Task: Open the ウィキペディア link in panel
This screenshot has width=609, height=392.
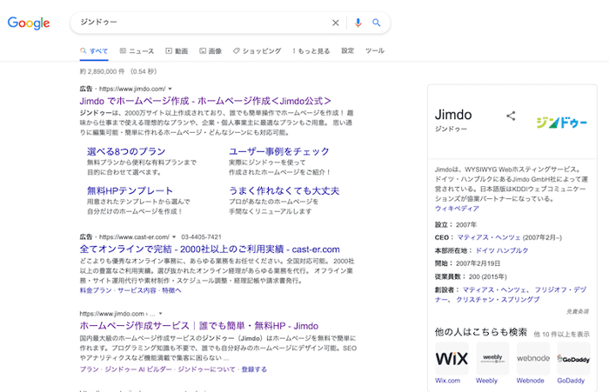Action: tap(457, 209)
